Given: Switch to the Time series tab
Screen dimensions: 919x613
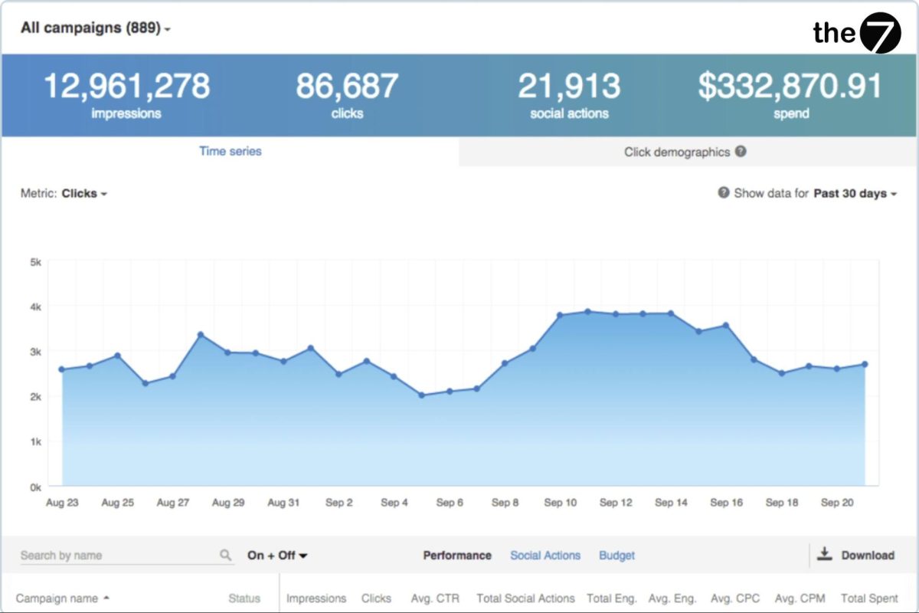Looking at the screenshot, I should coord(230,152).
